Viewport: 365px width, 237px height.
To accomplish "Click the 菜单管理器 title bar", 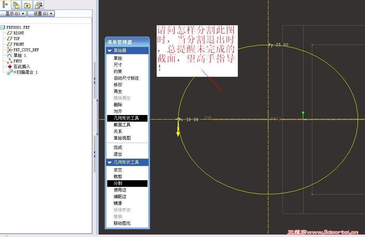I will pos(127,42).
